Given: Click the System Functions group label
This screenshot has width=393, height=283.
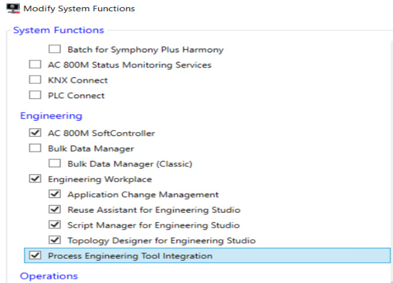Looking at the screenshot, I should (x=58, y=30).
